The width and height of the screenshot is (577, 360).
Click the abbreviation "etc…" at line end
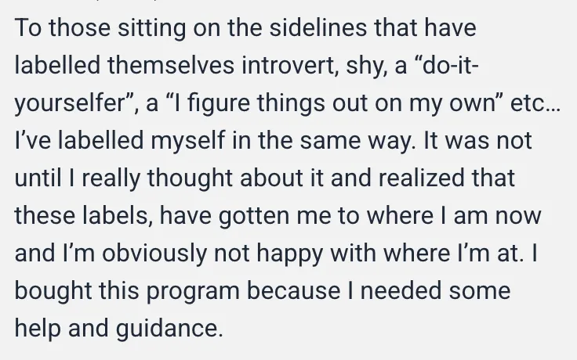[535, 103]
